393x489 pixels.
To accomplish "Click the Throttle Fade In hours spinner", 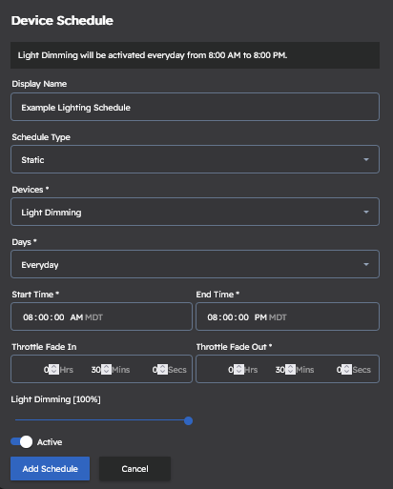I will [x=53, y=369].
